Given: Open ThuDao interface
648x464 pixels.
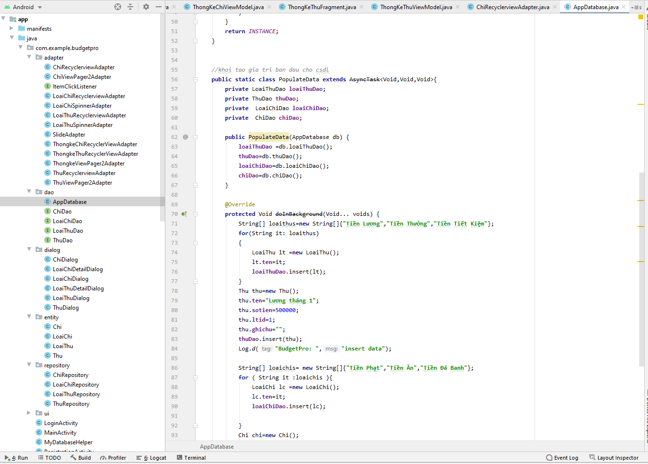Looking at the screenshot, I should (62, 240).
